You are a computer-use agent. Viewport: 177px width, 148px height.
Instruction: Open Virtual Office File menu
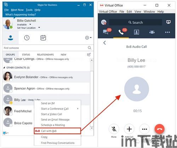tap(122, 12)
